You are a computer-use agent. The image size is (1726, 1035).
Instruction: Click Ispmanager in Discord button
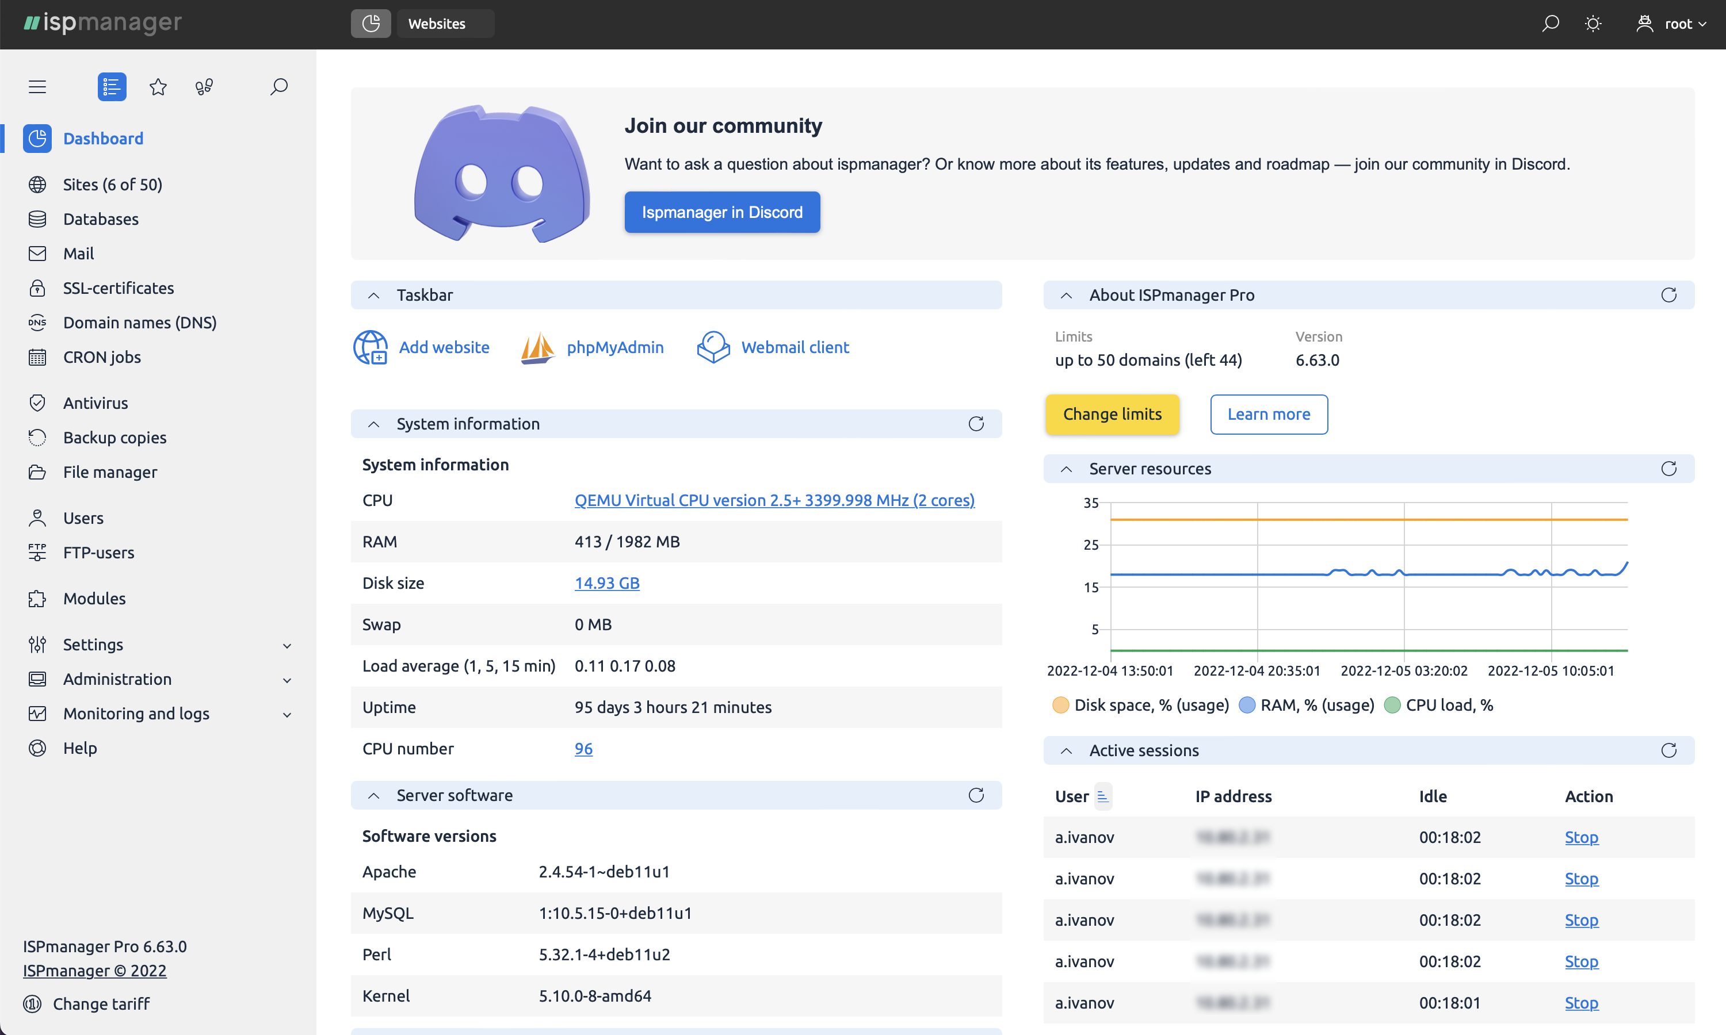722,212
